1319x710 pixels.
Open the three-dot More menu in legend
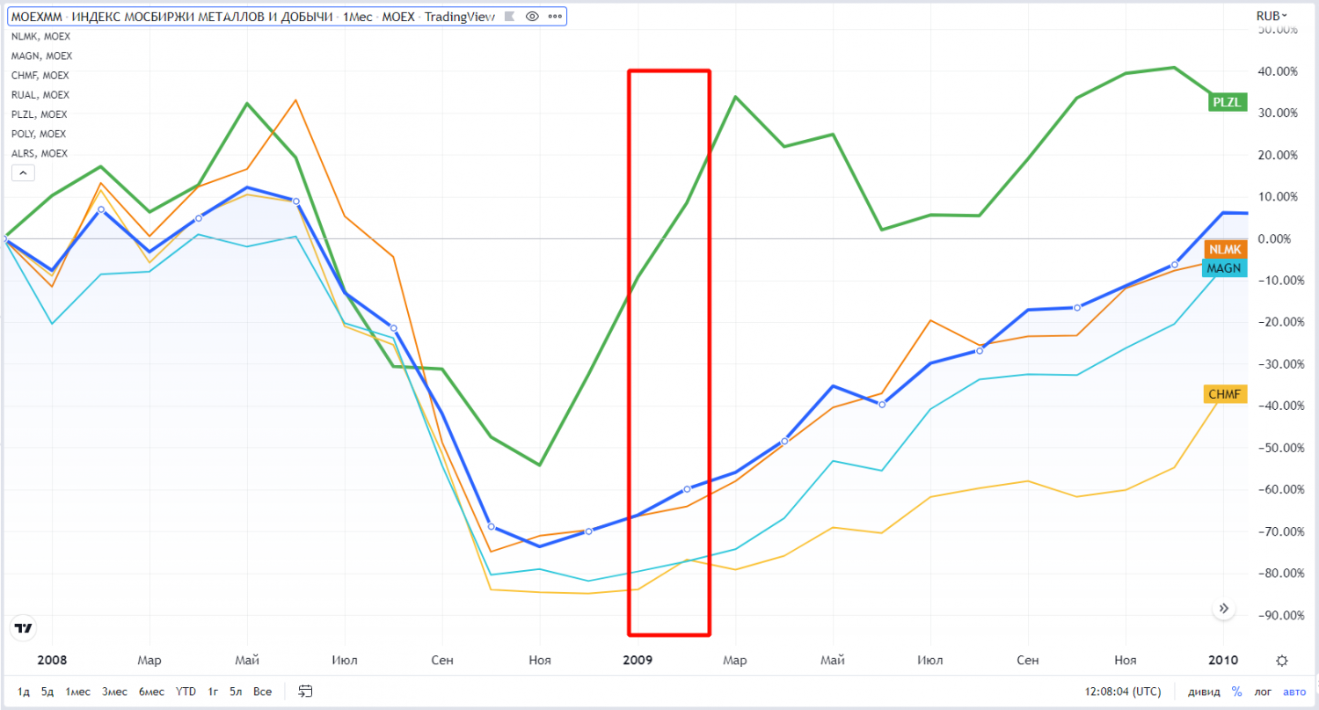(554, 17)
